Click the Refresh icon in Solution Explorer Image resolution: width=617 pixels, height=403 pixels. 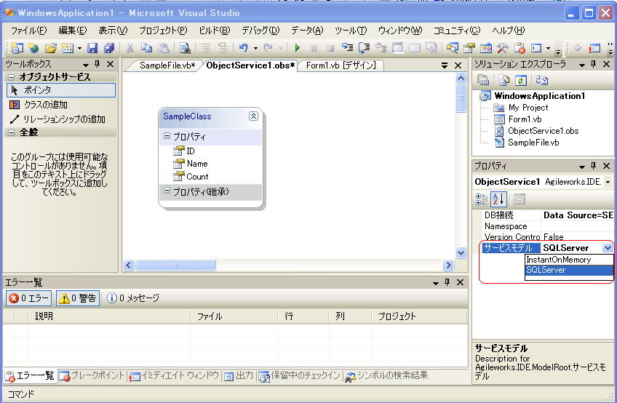point(521,80)
